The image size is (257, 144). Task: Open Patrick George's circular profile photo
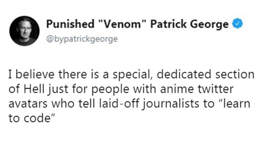pos(24,31)
